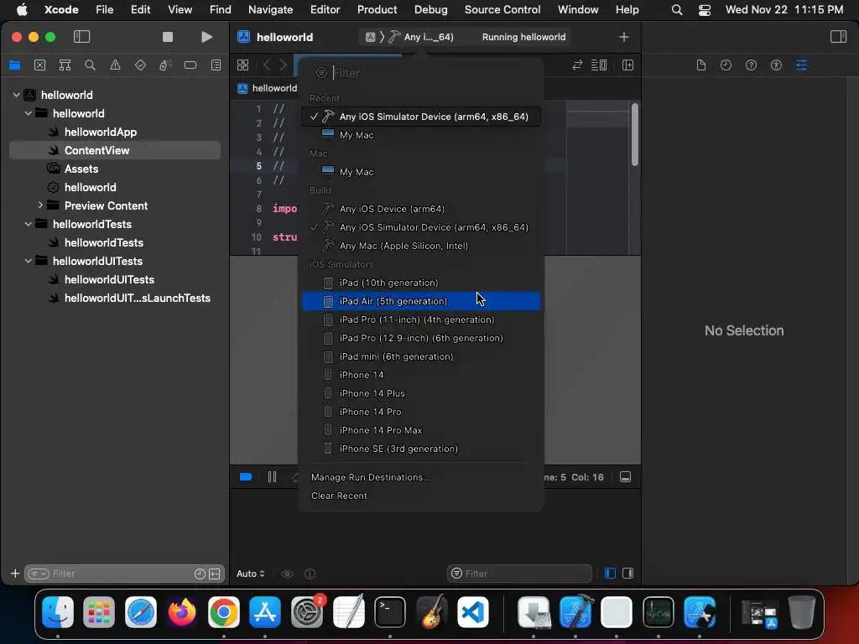Image resolution: width=859 pixels, height=644 pixels.
Task: Focus the destination popup Filter field
Action: point(424,73)
